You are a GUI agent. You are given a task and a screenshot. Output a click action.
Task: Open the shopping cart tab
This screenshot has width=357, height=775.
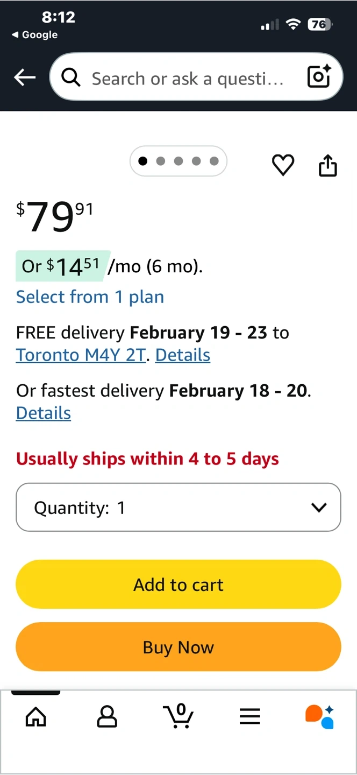pos(178,716)
